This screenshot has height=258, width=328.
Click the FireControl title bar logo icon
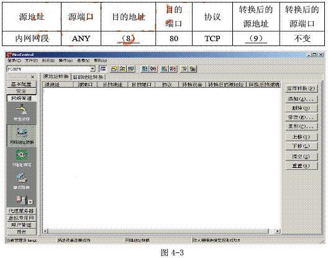(9, 55)
